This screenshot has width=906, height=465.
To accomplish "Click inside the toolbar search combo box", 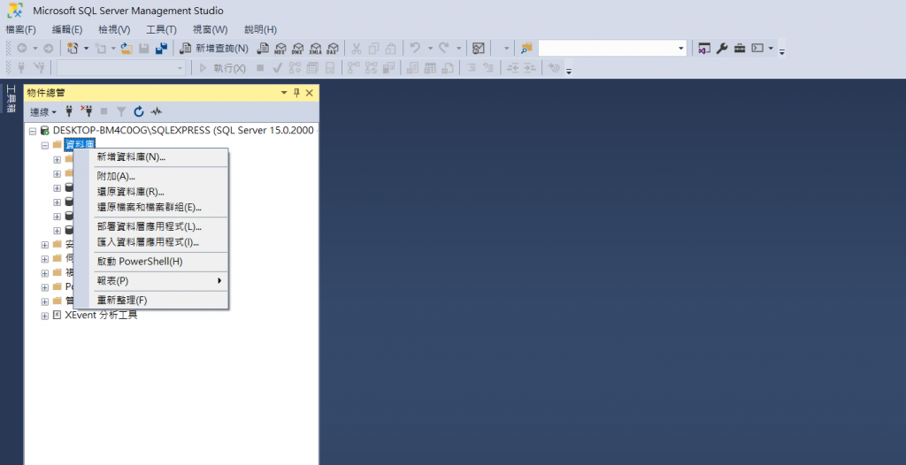I will [607, 49].
